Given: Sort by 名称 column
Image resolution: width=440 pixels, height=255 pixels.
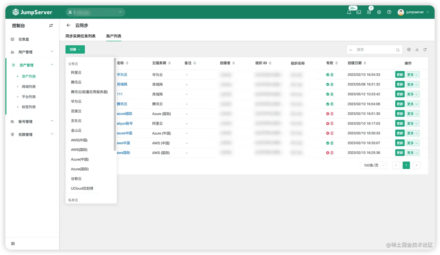Looking at the screenshot, I should coord(127,63).
